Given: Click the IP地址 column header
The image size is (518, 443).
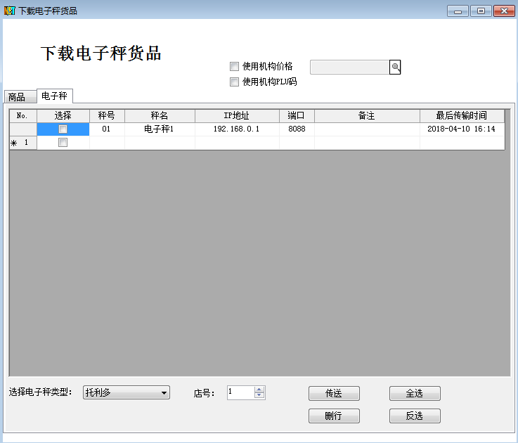Looking at the screenshot, I should point(237,116).
